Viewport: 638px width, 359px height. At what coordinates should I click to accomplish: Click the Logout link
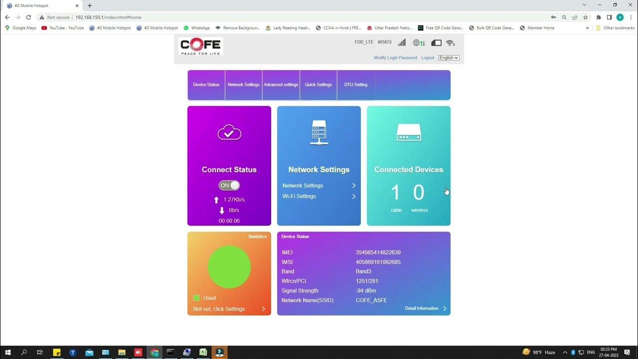428,58
